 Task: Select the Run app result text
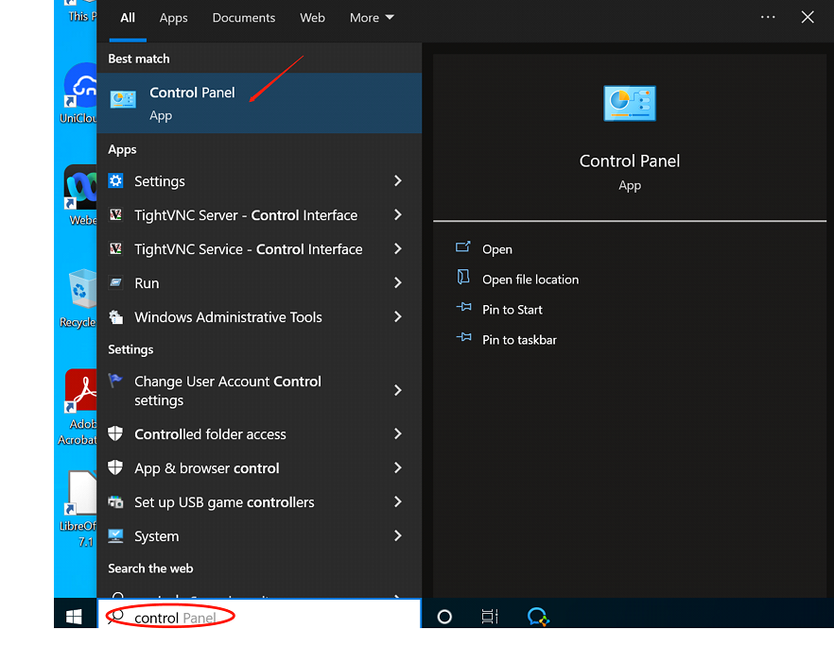[x=147, y=283]
